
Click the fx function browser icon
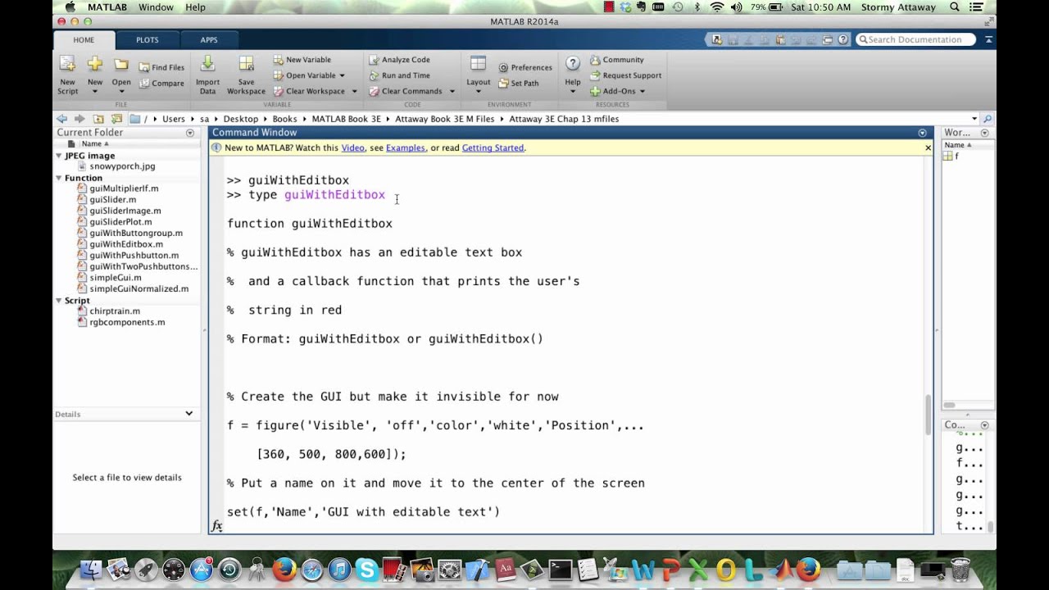coord(216,526)
